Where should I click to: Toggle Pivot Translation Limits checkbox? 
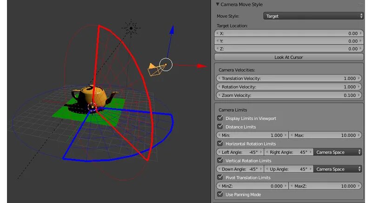pyautogui.click(x=220, y=177)
